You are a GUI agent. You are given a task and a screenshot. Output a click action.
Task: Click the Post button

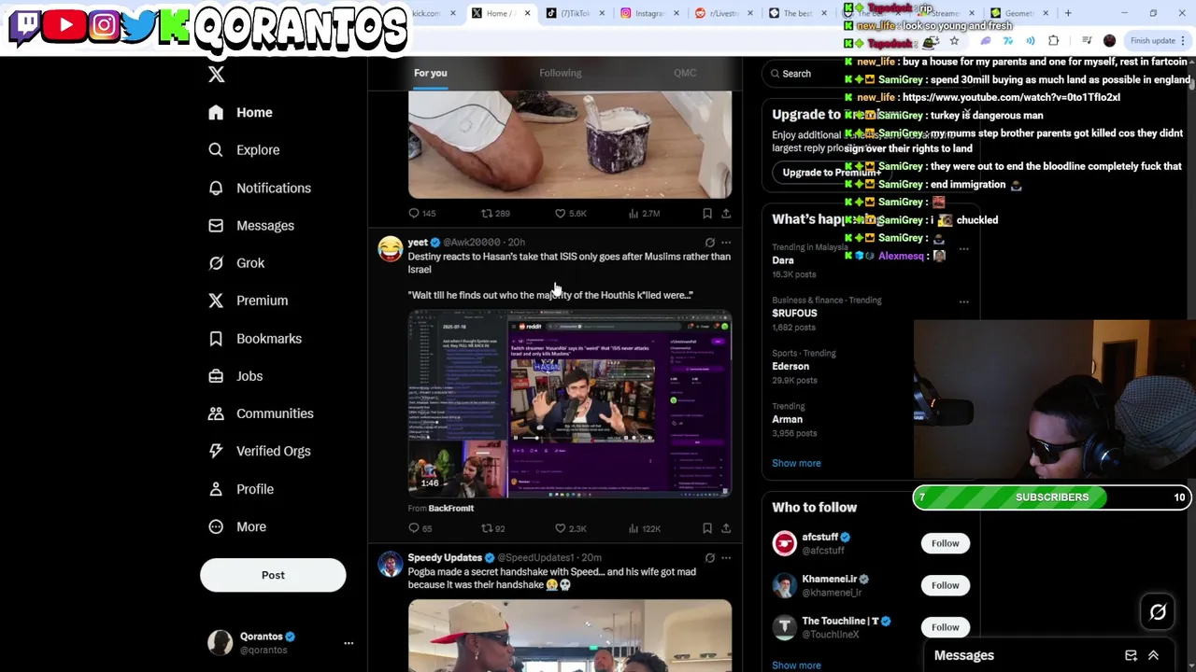click(273, 575)
